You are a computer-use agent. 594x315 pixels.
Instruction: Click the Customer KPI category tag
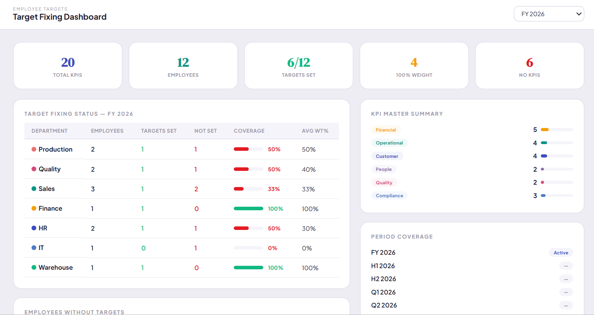387,156
